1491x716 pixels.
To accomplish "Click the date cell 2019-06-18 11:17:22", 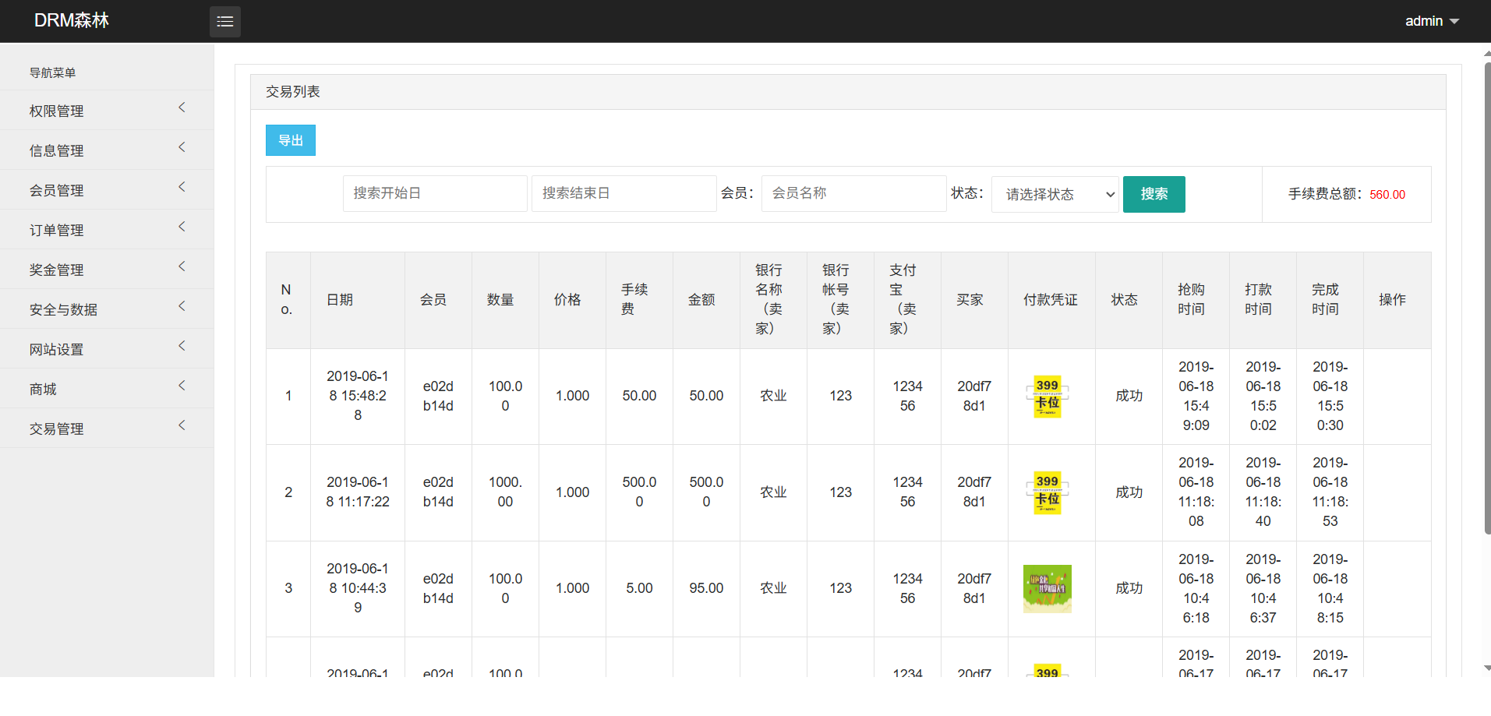I will click(x=358, y=492).
